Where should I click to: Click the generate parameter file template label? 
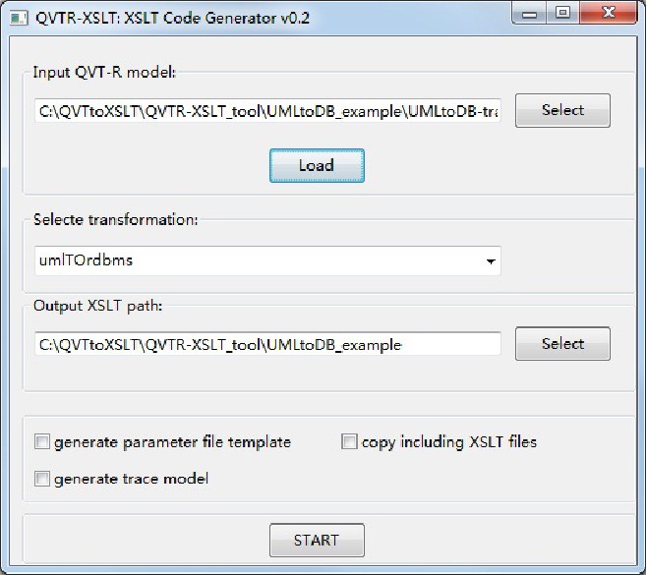click(x=172, y=442)
